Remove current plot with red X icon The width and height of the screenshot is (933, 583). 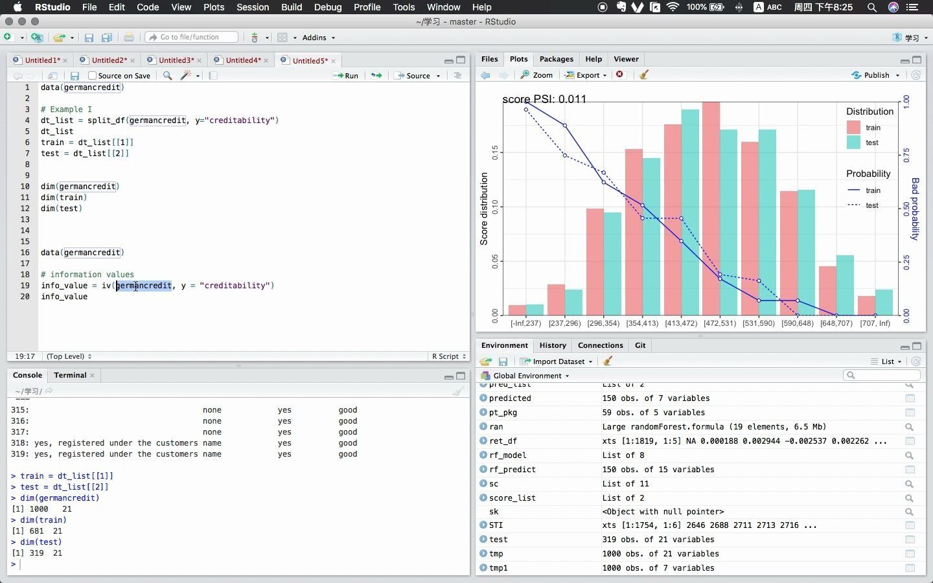pyautogui.click(x=620, y=74)
